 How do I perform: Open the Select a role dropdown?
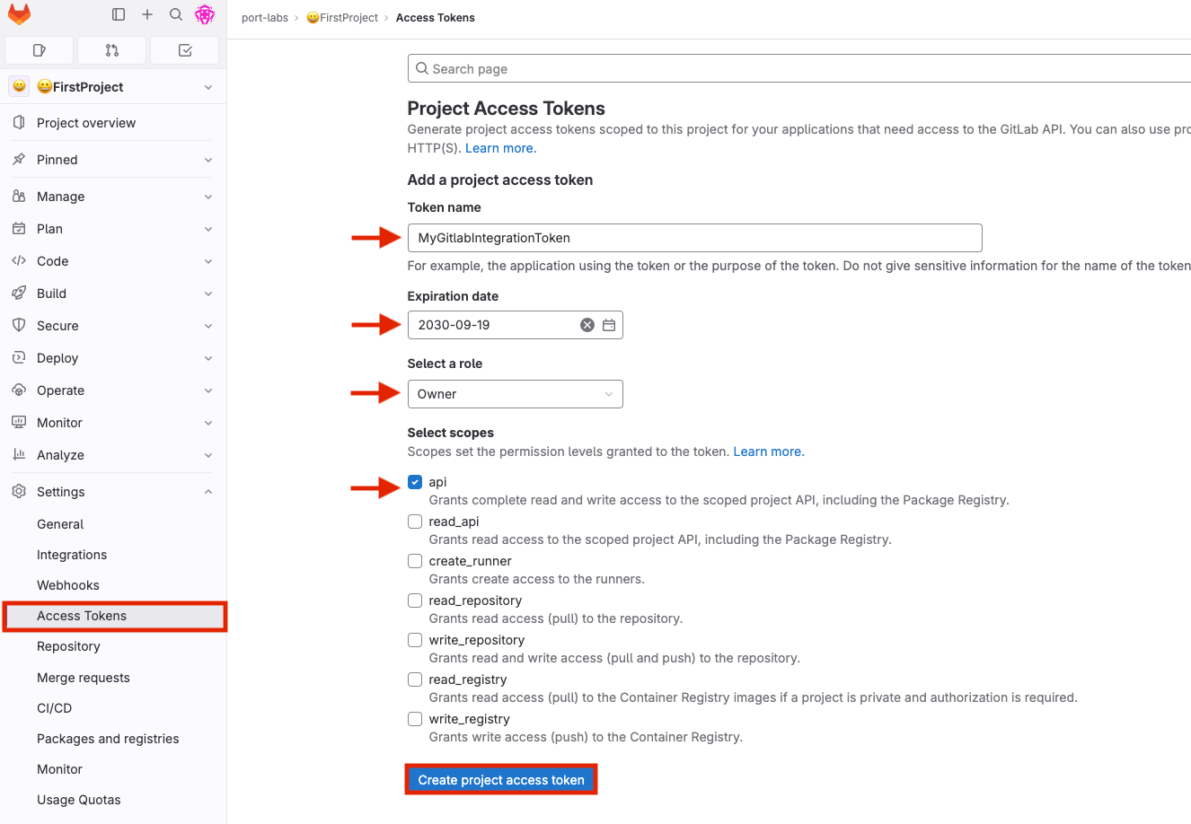coord(515,394)
